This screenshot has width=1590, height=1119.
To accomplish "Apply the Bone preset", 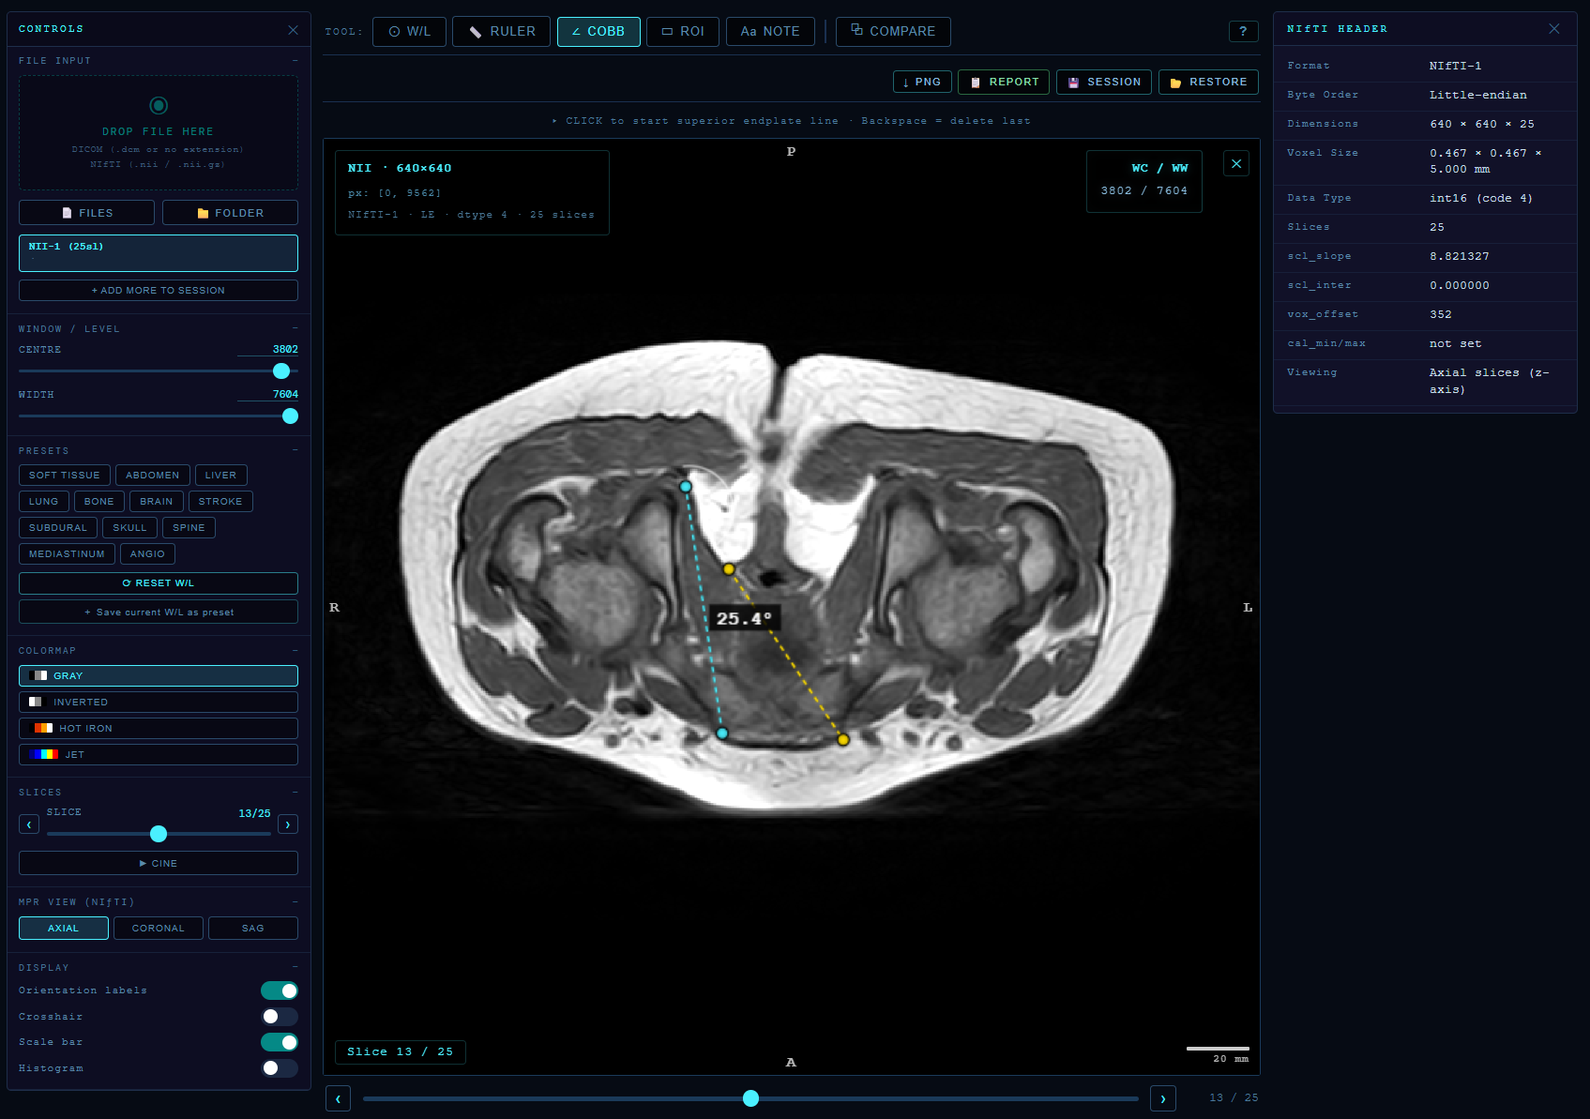I will tap(99, 502).
